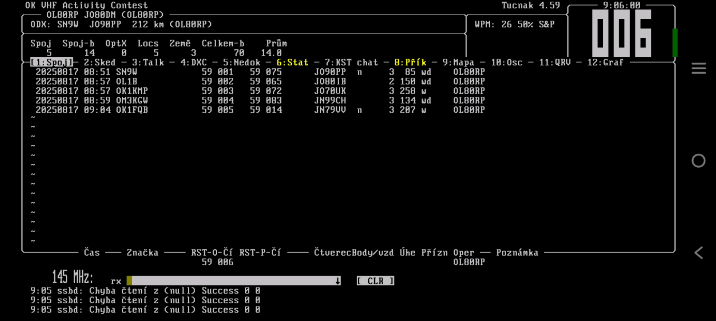Tap the Android home circle icon
The height and width of the screenshot is (321, 716).
[698, 161]
